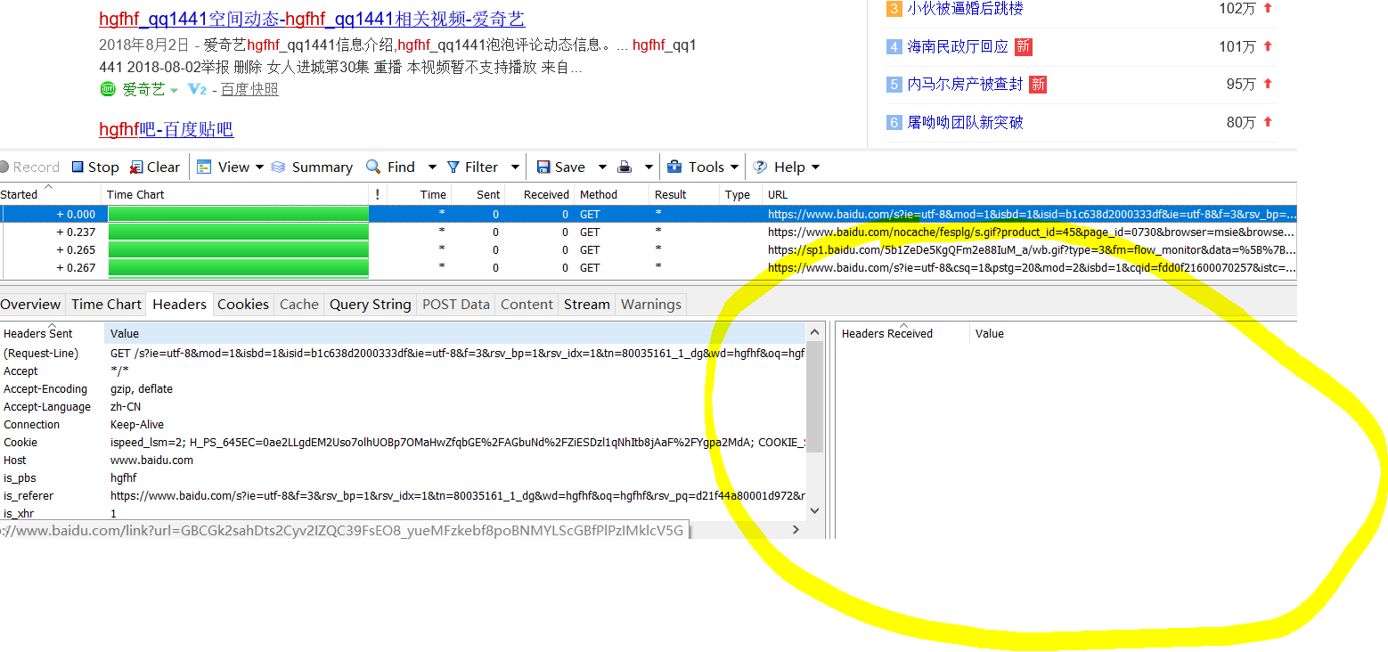This screenshot has width=1388, height=652.
Task: Select the is_referer header row
Action: (x=403, y=496)
